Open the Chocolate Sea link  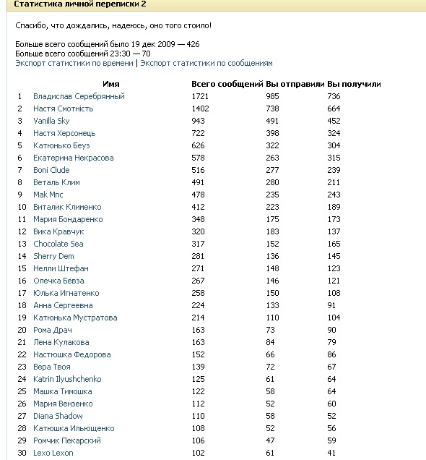[58, 244]
